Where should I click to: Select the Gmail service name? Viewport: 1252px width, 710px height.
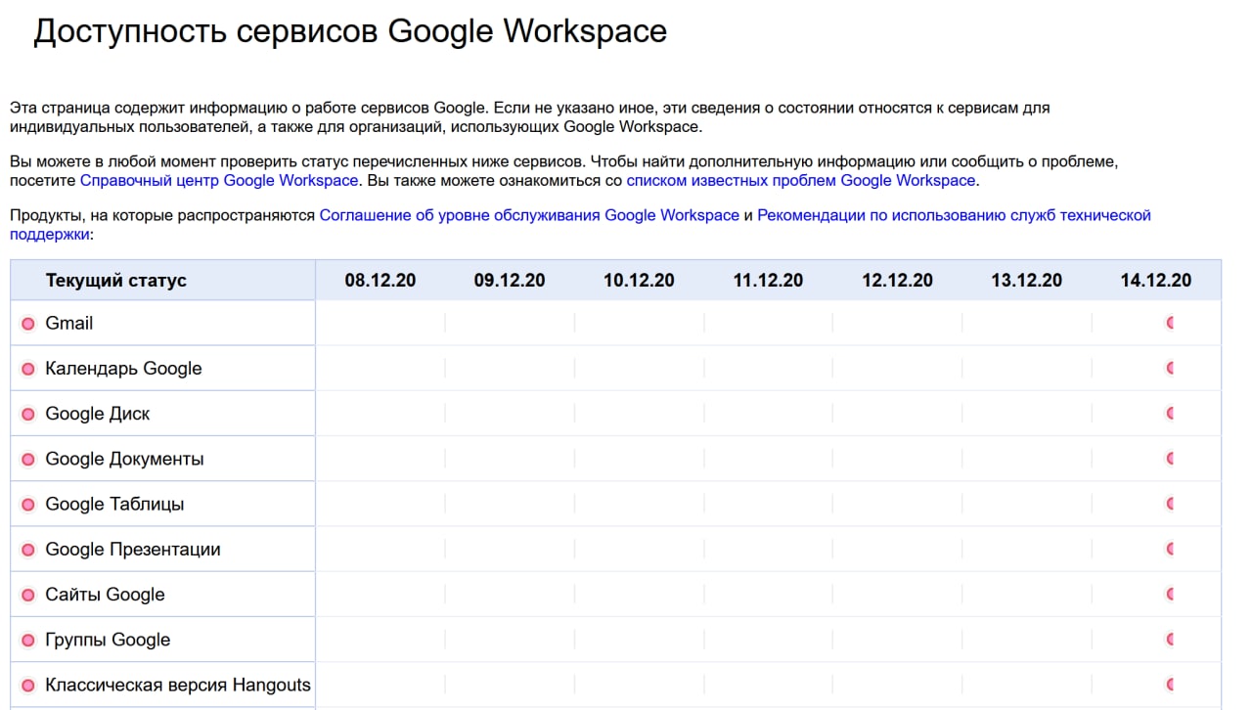click(69, 323)
